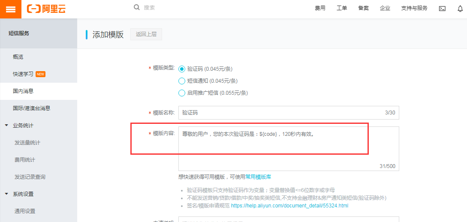Collapse the 系统设置 section arrow

6,194
